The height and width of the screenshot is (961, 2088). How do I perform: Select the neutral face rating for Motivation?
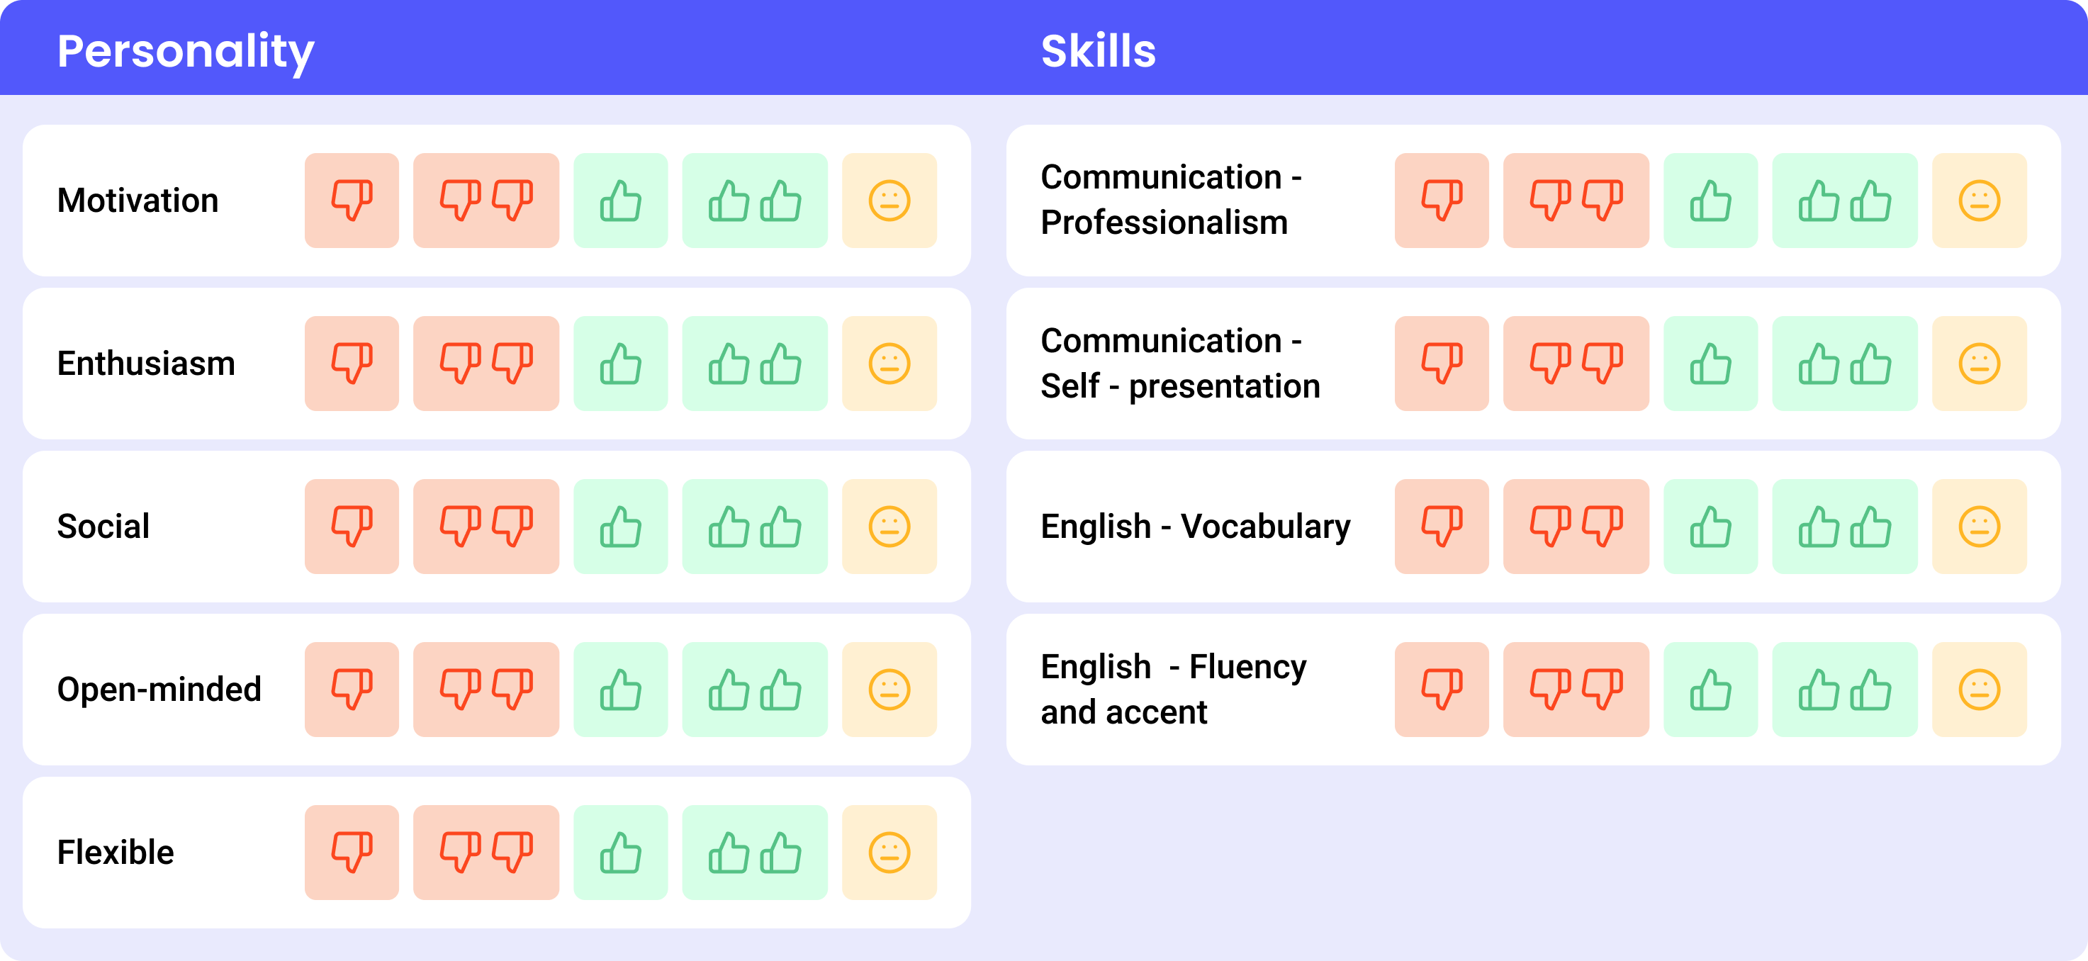(889, 200)
